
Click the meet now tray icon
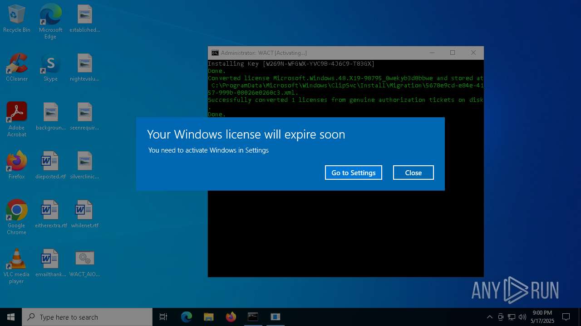[x=501, y=317]
